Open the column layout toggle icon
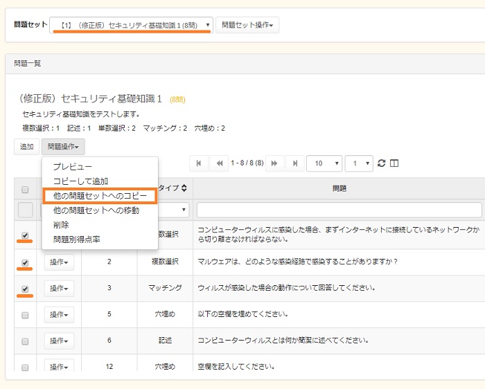The height and width of the screenshot is (389, 485). coord(394,163)
